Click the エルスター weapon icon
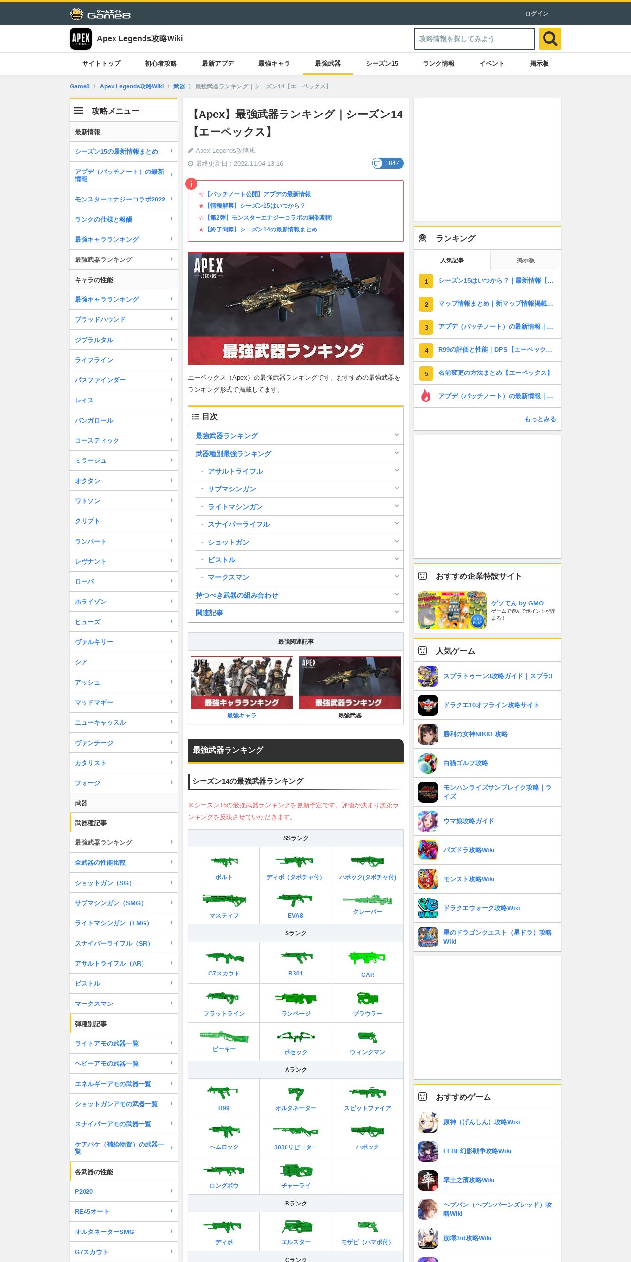The height and width of the screenshot is (1262, 631). tap(296, 1227)
